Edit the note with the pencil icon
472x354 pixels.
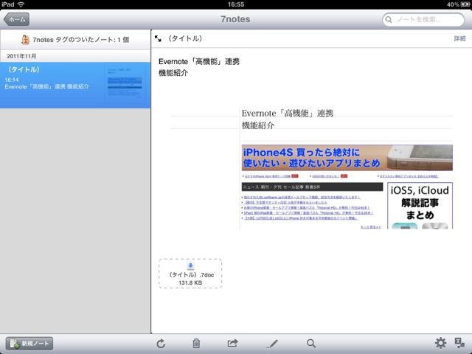click(272, 344)
